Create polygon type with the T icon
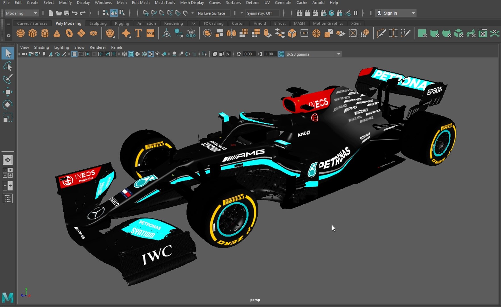This screenshot has width=501, height=307. (138, 34)
